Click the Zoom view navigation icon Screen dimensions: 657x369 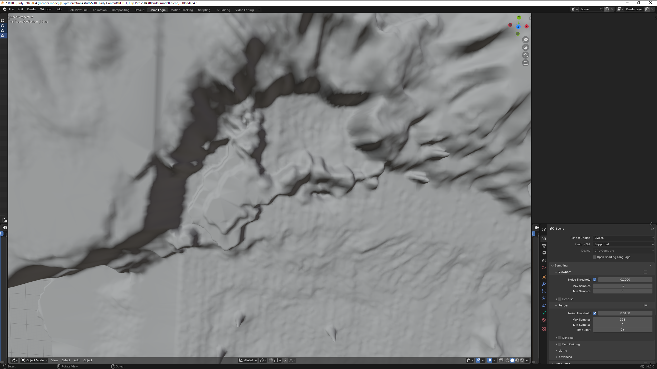525,40
